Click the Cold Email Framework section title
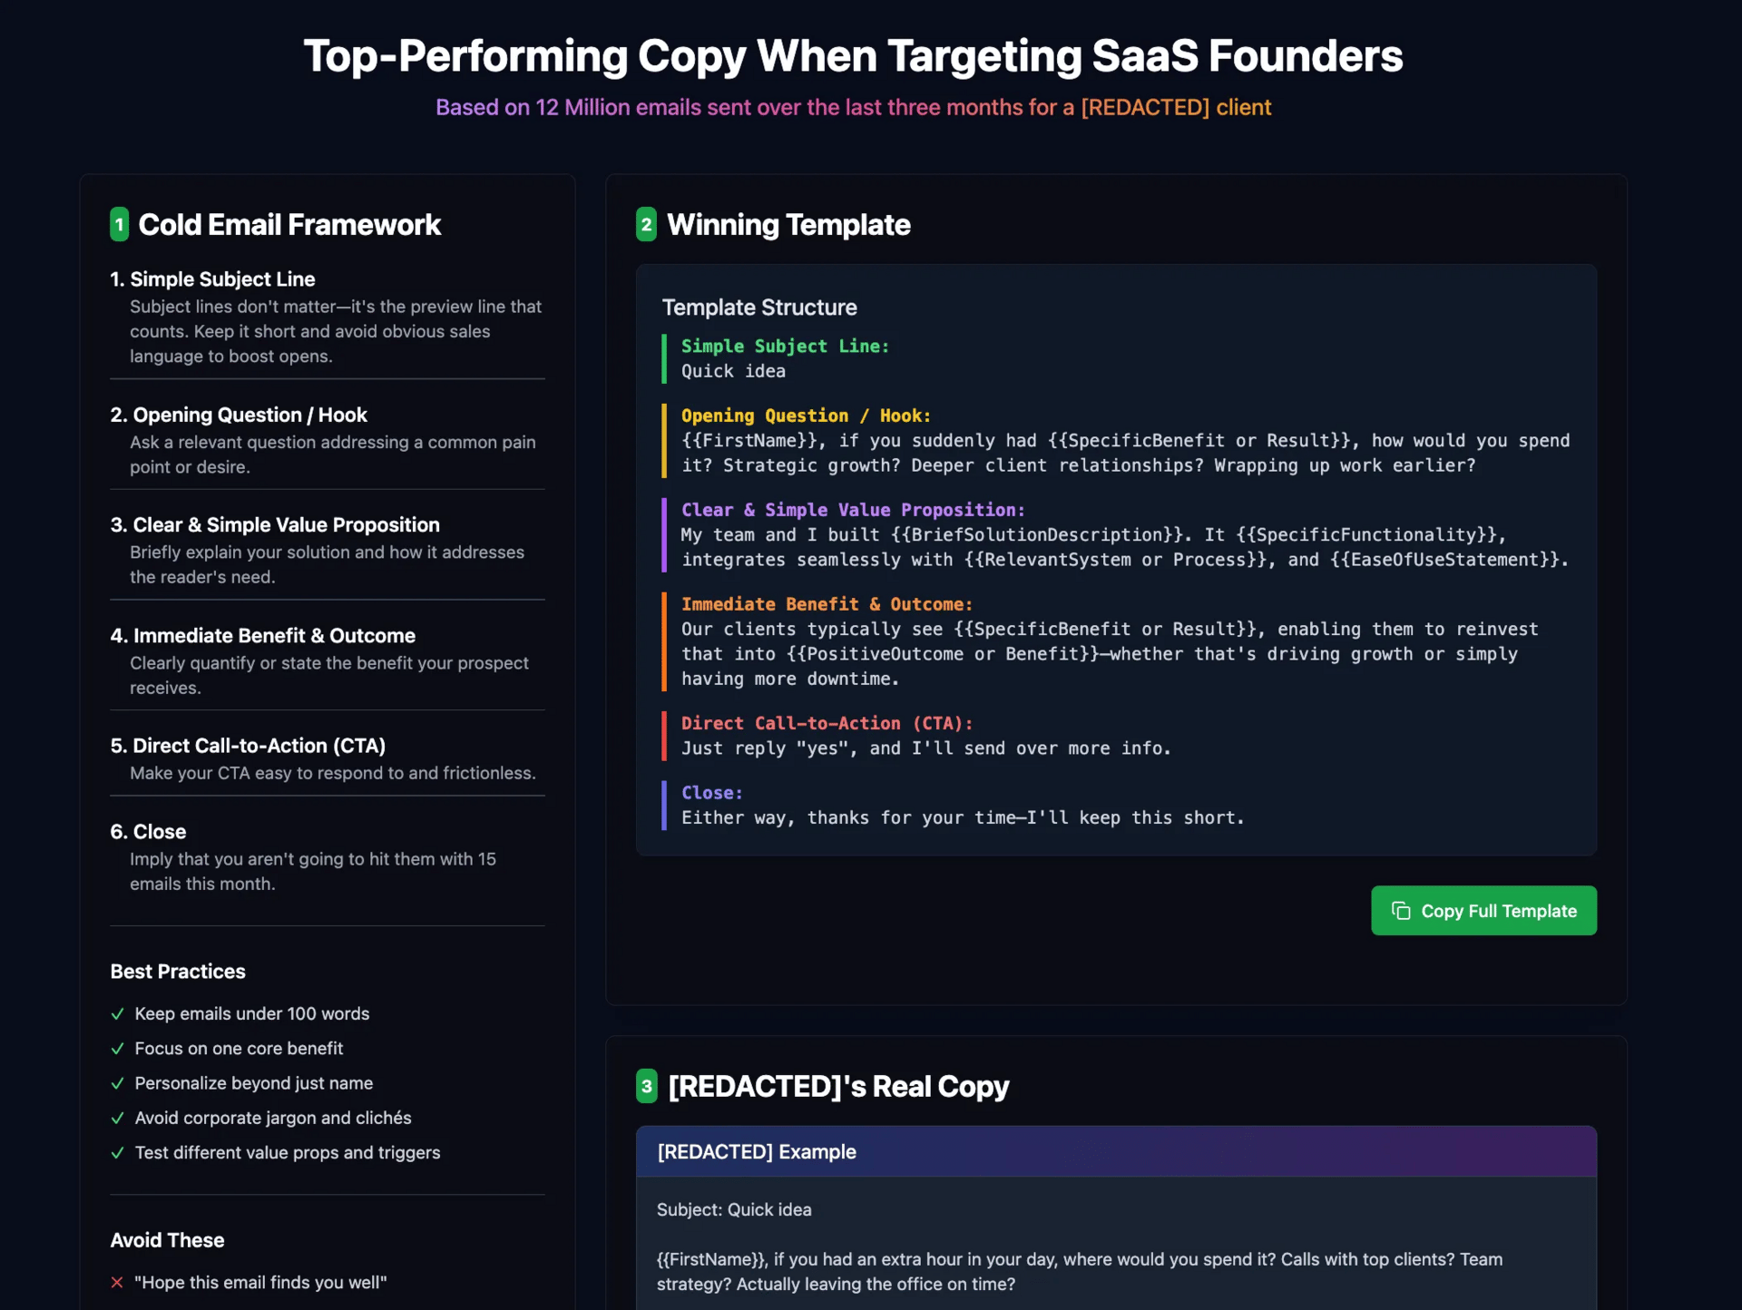The height and width of the screenshot is (1310, 1742). (x=289, y=224)
